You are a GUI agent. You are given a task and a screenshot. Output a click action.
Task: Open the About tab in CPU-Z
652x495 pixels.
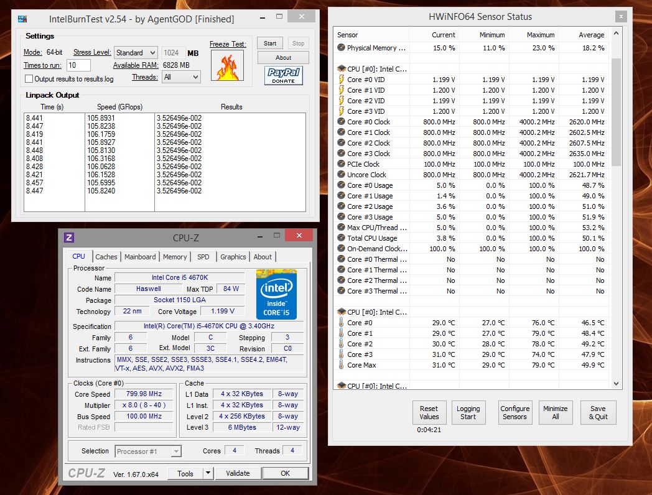[263, 257]
